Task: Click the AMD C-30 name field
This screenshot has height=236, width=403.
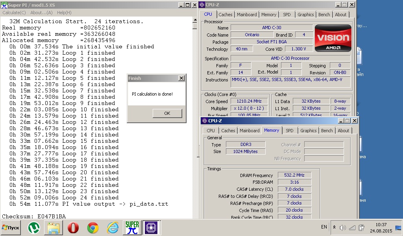Action: coord(272,28)
